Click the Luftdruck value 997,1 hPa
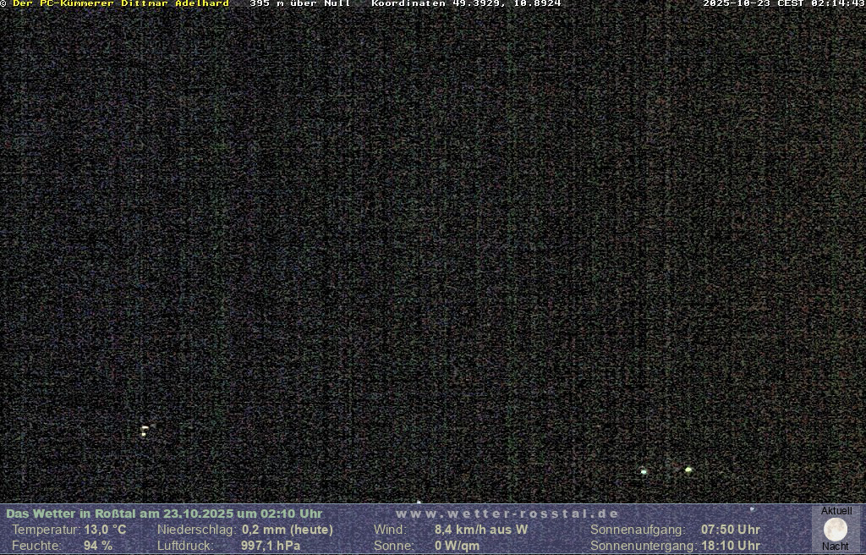The width and height of the screenshot is (866, 555). click(271, 546)
